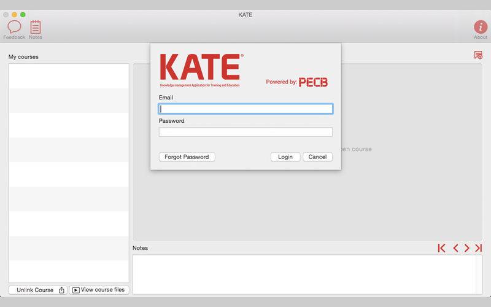
Task: Click the Password input field
Action: tap(245, 132)
